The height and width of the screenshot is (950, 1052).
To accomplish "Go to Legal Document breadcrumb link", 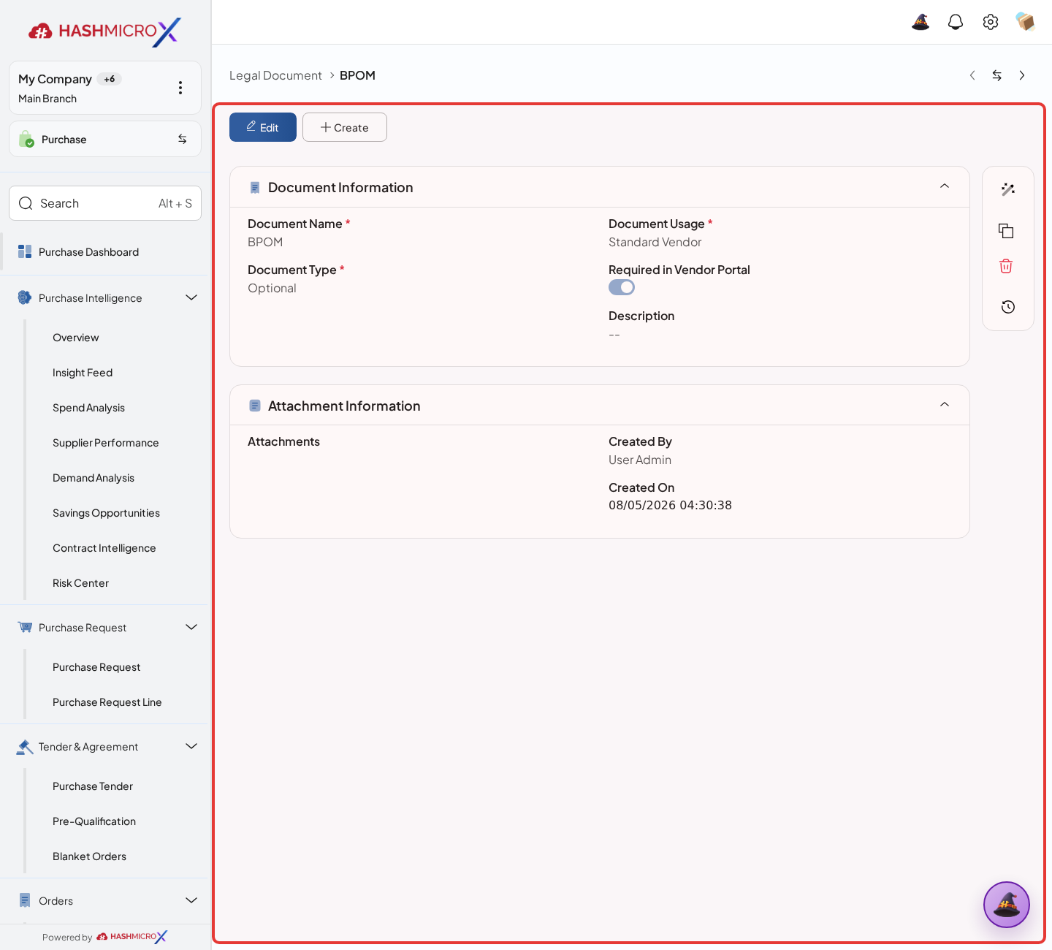I will (x=275, y=75).
